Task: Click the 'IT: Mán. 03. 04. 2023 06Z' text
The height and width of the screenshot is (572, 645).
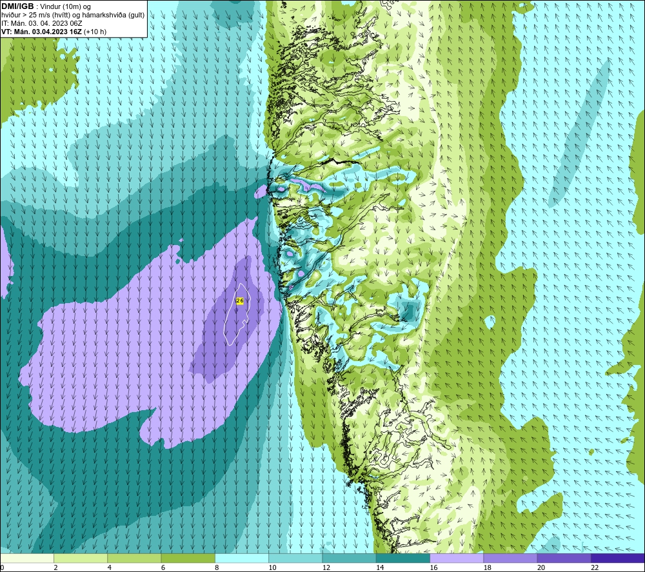Action: pyautogui.click(x=41, y=23)
